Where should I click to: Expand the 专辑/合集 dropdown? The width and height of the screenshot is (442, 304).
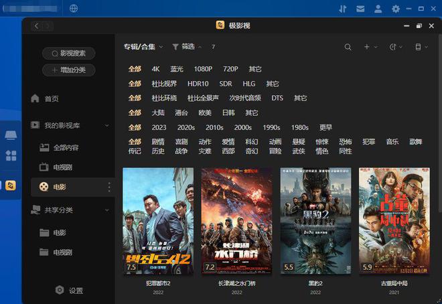click(143, 47)
